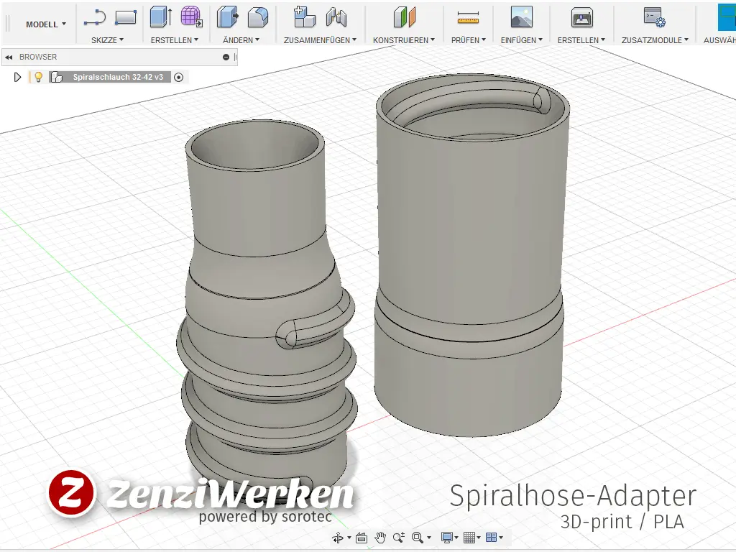The height and width of the screenshot is (552, 736).
Task: Click the Offset Plane construction icon
Action: point(404,17)
